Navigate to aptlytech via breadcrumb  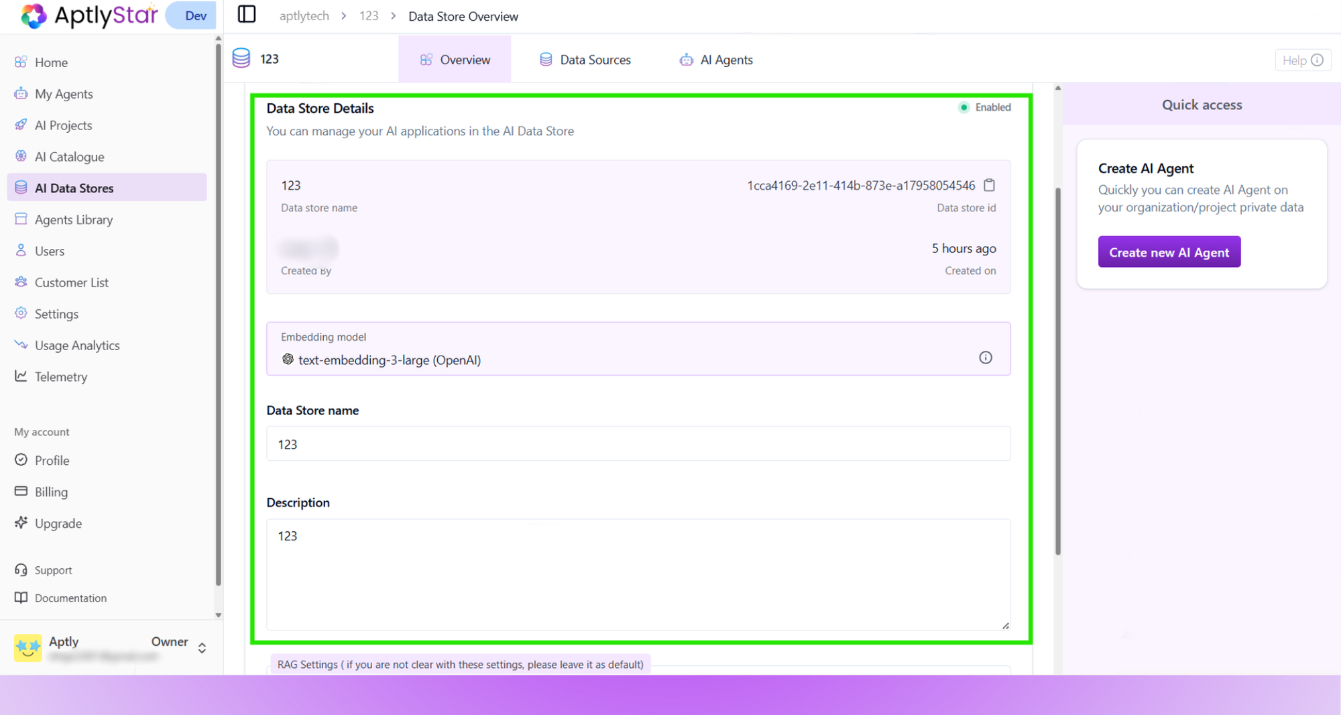click(x=304, y=15)
